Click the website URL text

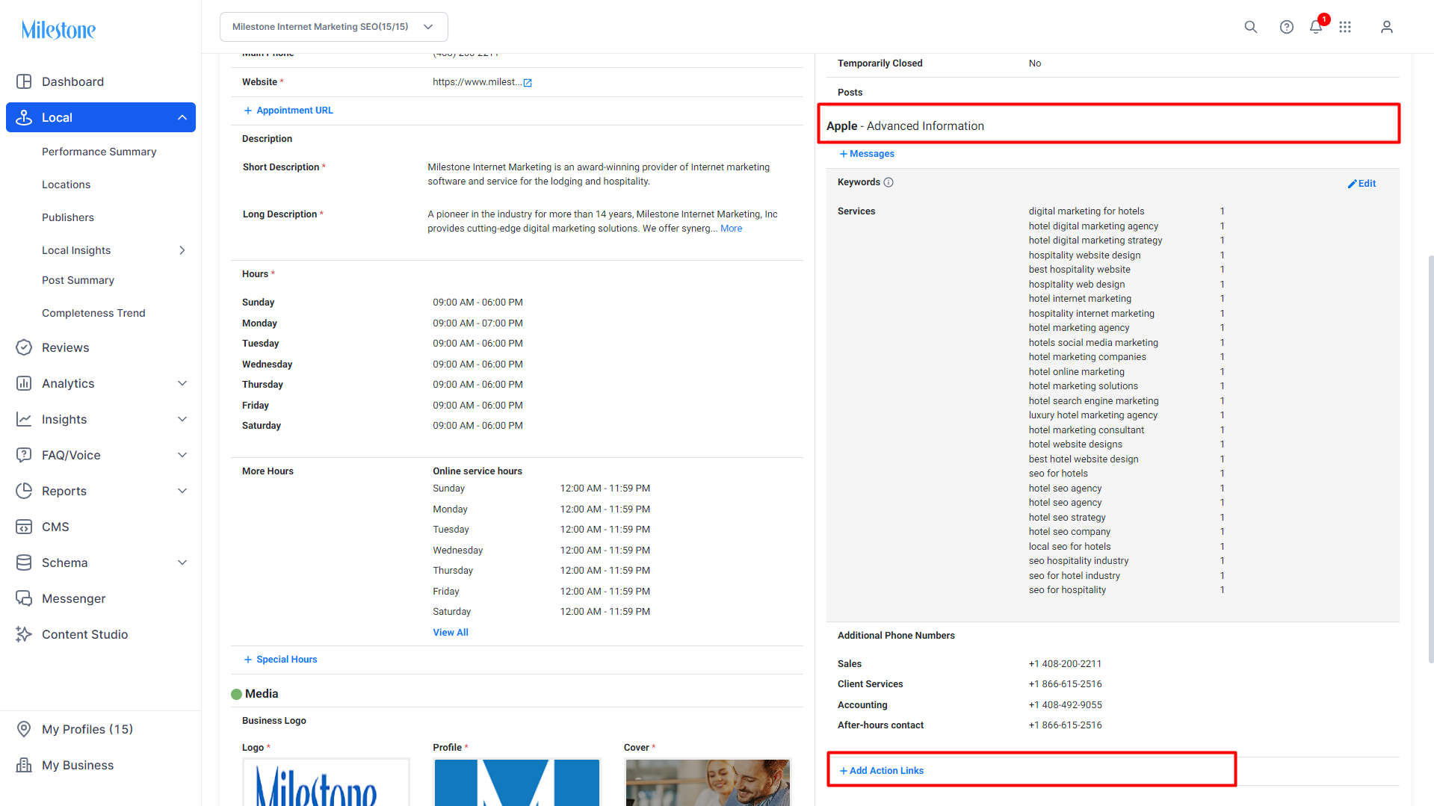(477, 82)
